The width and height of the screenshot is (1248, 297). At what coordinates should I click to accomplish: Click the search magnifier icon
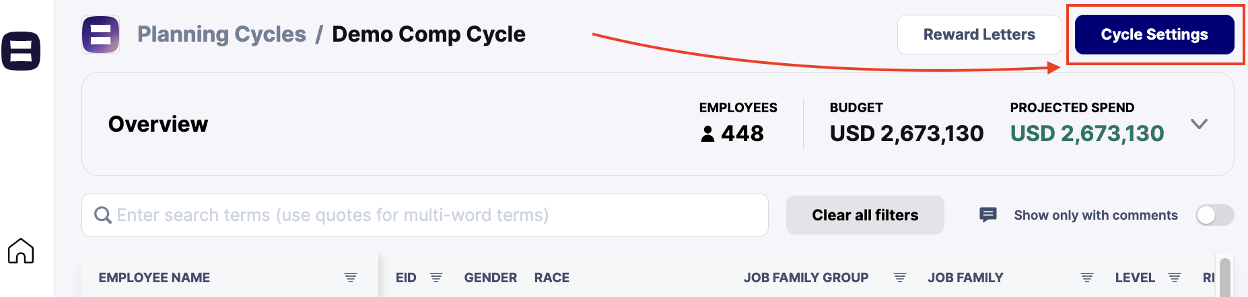pos(103,215)
